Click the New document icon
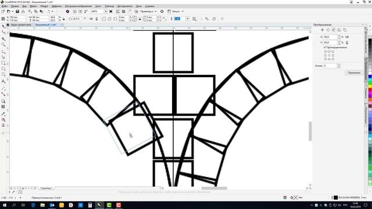The width and height of the screenshot is (372, 209). pyautogui.click(x=3, y=12)
